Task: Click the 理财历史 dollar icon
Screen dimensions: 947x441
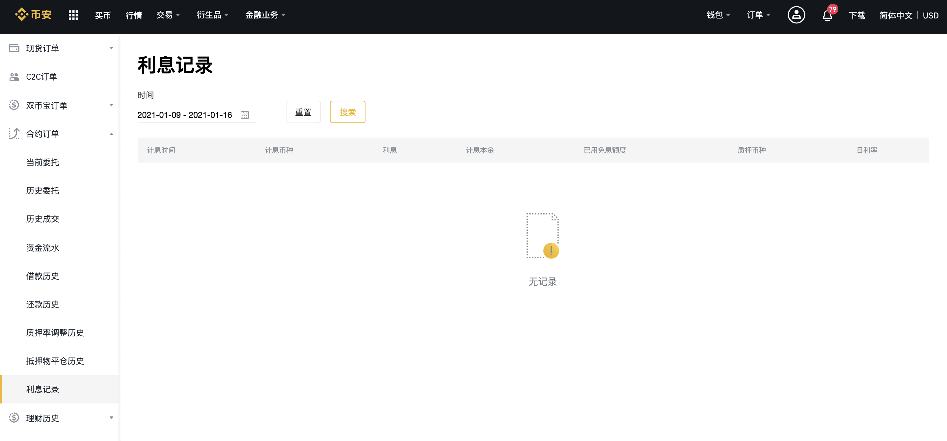Action: (14, 418)
